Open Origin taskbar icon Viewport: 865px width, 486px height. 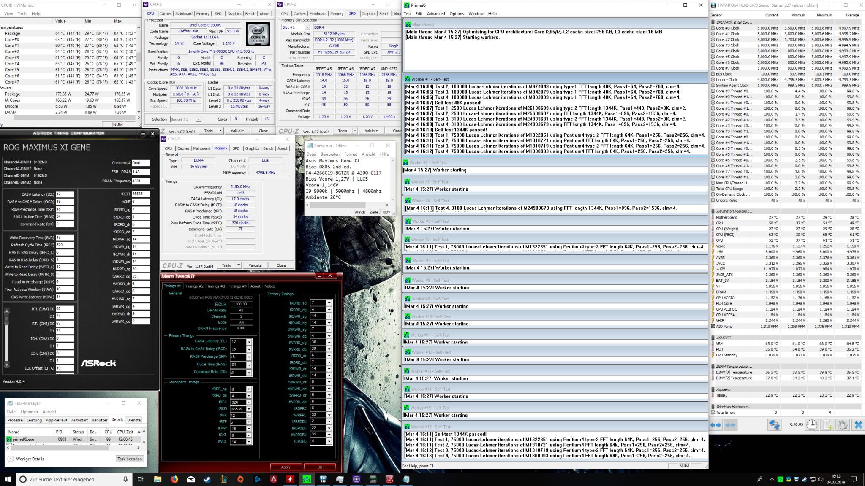240,479
